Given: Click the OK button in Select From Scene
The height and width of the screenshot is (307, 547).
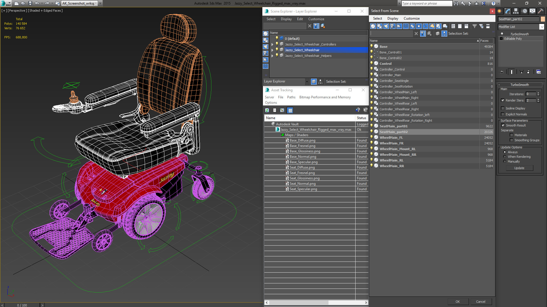Looking at the screenshot, I should (x=458, y=302).
